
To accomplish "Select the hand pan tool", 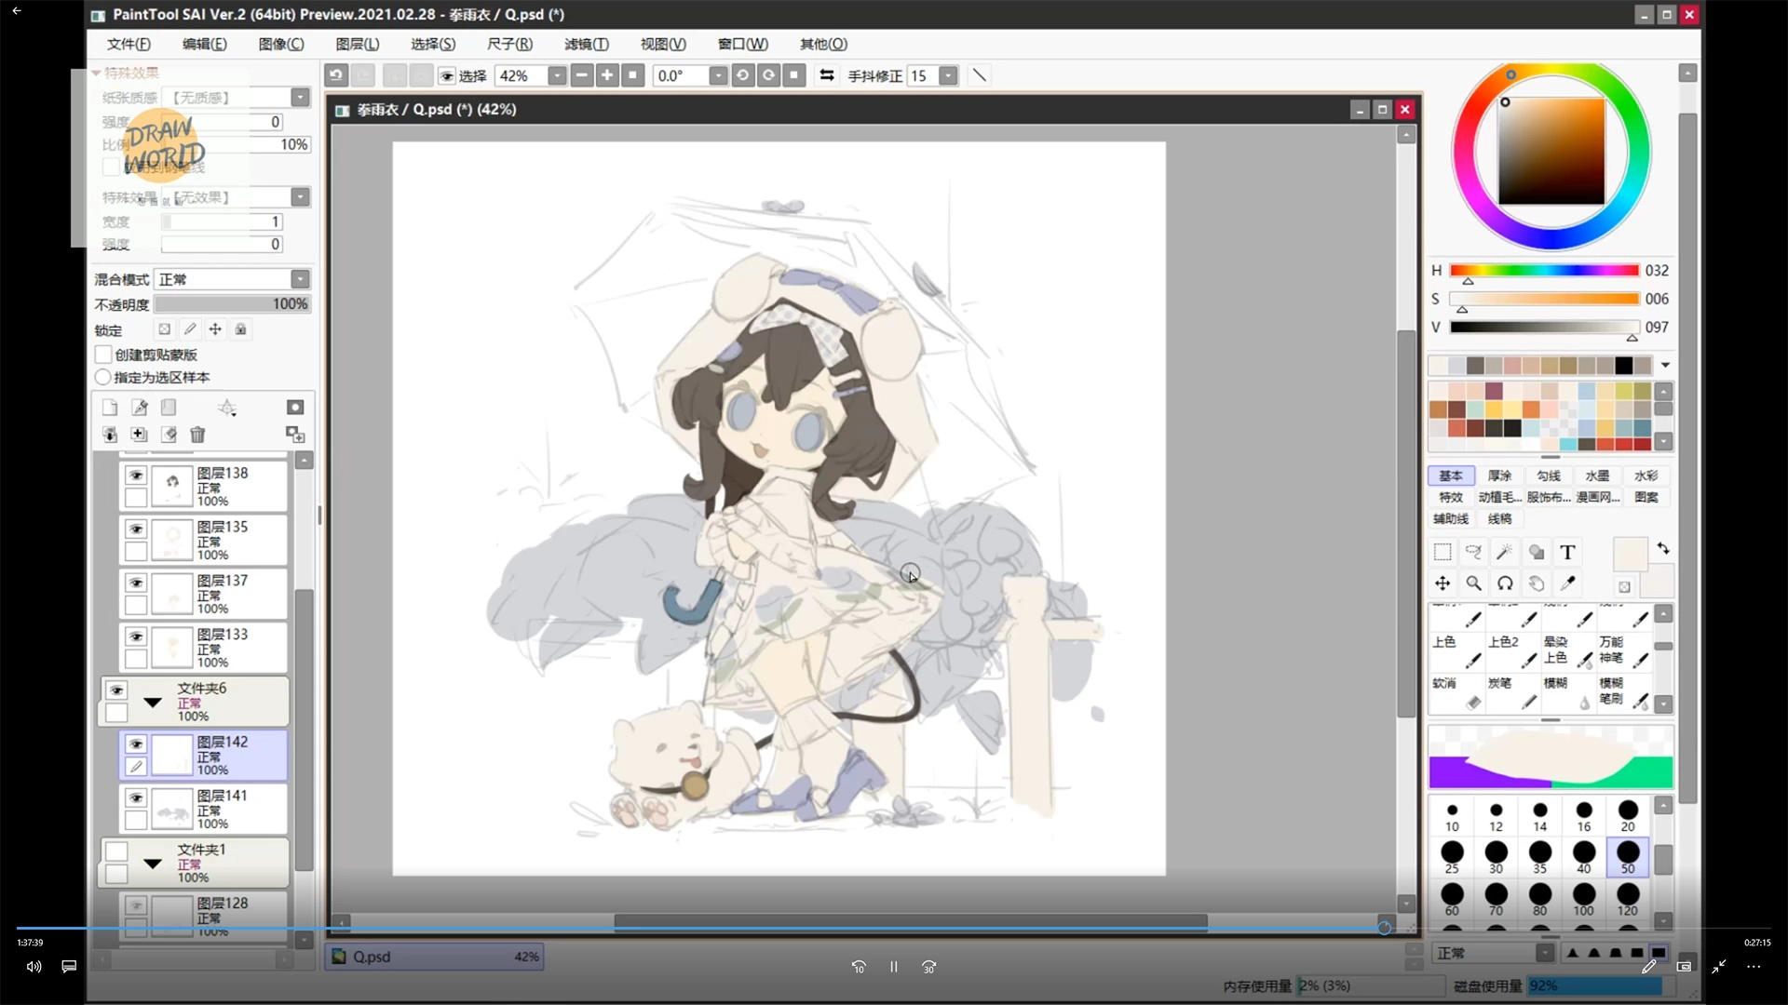I will [1537, 583].
